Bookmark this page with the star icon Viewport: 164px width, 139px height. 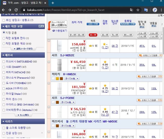click(138, 10)
